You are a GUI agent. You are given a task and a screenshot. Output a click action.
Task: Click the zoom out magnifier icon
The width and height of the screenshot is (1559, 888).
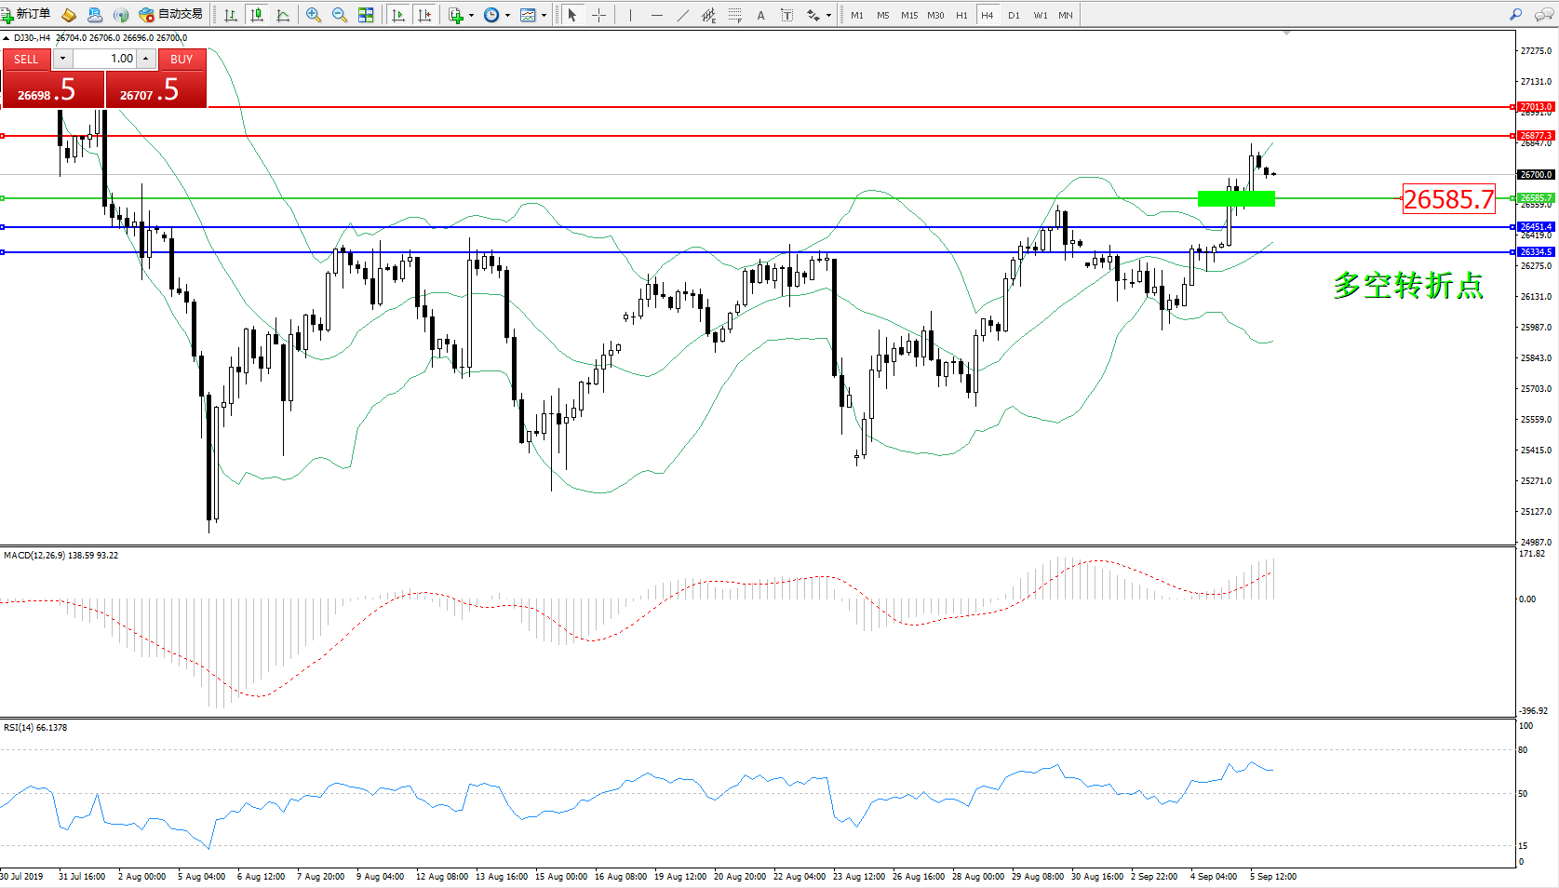coord(339,15)
